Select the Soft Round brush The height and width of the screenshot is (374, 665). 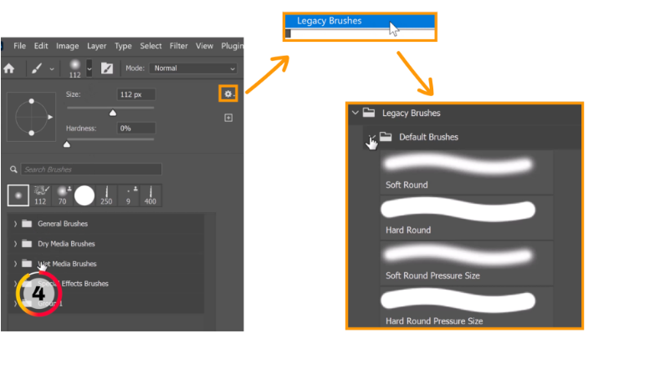(x=467, y=172)
